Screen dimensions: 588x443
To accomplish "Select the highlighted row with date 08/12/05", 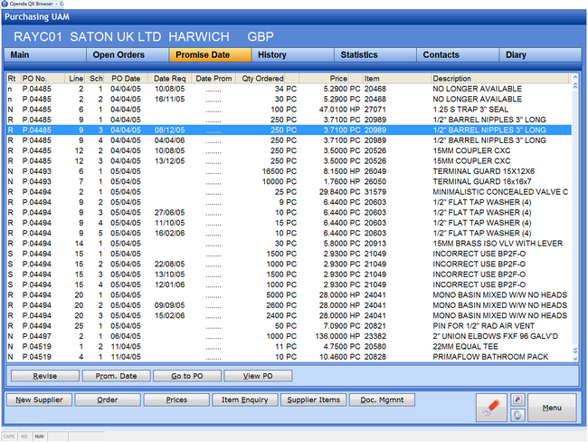I will click(x=289, y=130).
